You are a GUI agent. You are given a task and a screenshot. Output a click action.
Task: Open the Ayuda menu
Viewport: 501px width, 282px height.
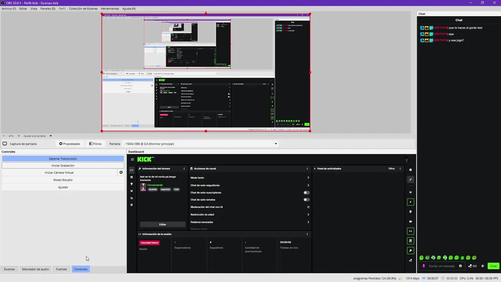(129, 9)
